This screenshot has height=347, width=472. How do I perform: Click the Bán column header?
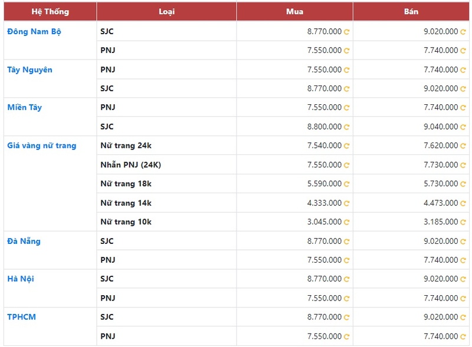tap(411, 12)
